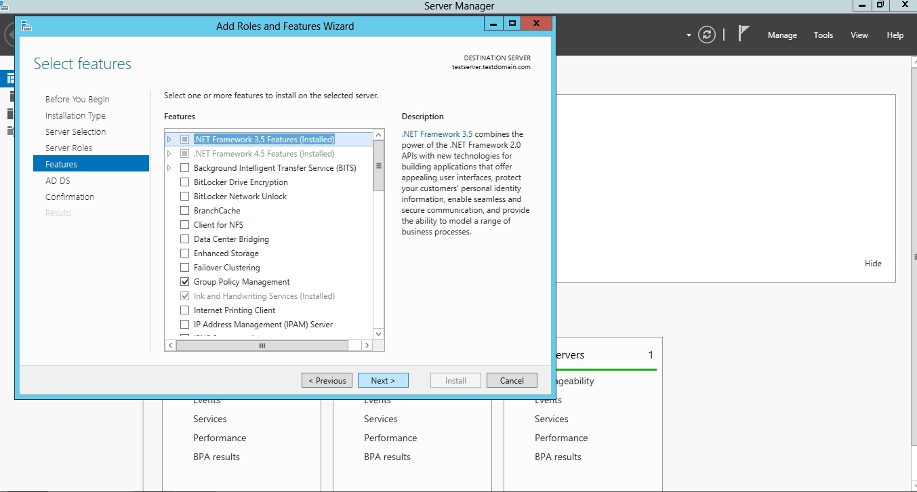Open the notifications flag icon
The image size is (917, 492).
coord(743,34)
